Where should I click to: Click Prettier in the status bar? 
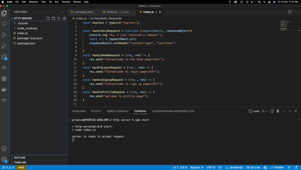(x=277, y=168)
